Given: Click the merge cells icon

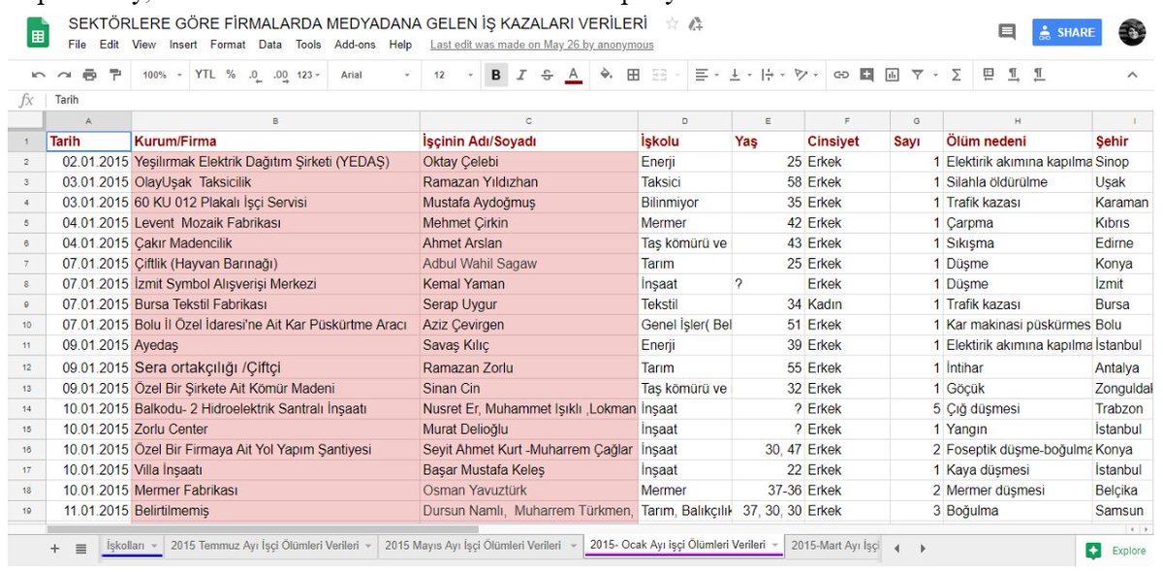Looking at the screenshot, I should point(659,75).
